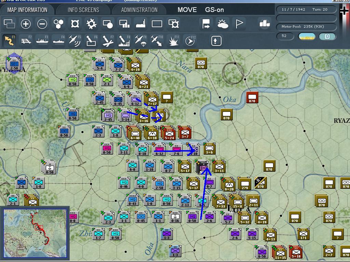Zoom in with the plus icon
The height and width of the screenshot is (262, 350).
coord(26,24)
